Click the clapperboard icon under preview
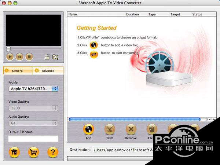The image size is (220, 165). coord(47,57)
